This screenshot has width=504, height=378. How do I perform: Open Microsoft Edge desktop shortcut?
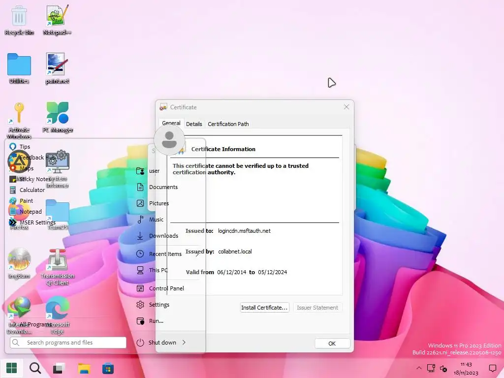tap(58, 315)
